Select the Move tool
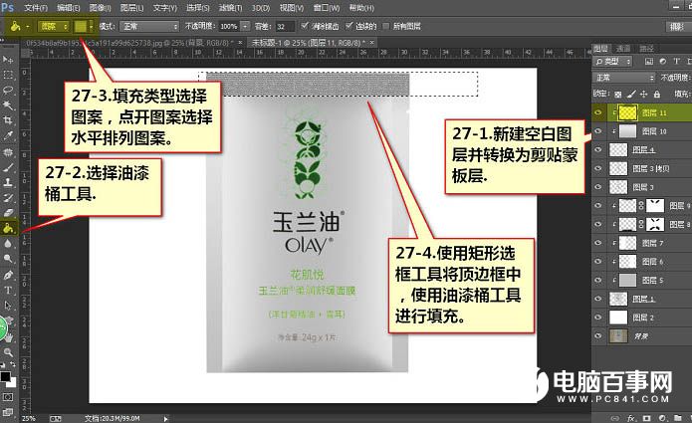The height and width of the screenshot is (423, 692). click(8, 59)
